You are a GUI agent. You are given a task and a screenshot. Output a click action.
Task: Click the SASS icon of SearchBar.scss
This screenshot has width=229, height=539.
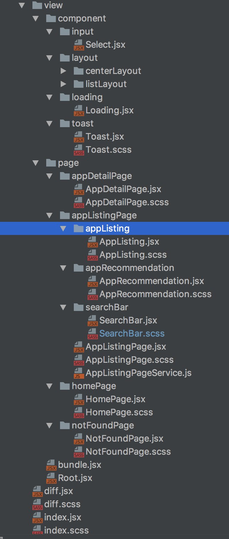[93, 334]
